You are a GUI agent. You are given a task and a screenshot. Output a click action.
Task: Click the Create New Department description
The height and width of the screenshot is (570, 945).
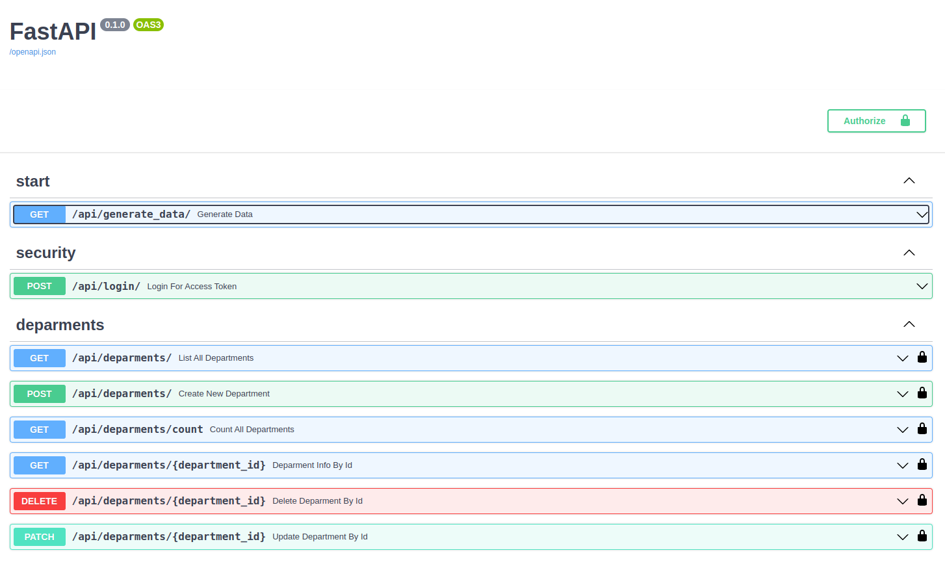[x=224, y=394]
